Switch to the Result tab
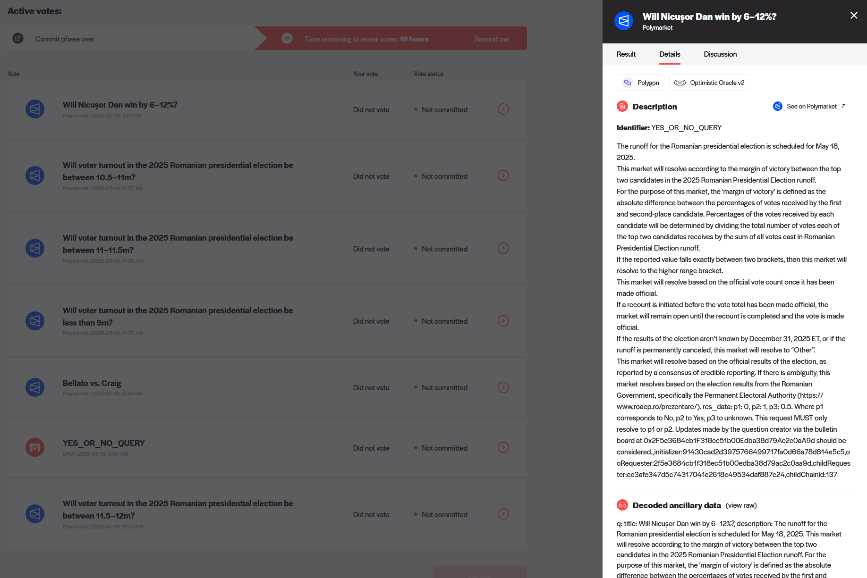 pos(626,54)
